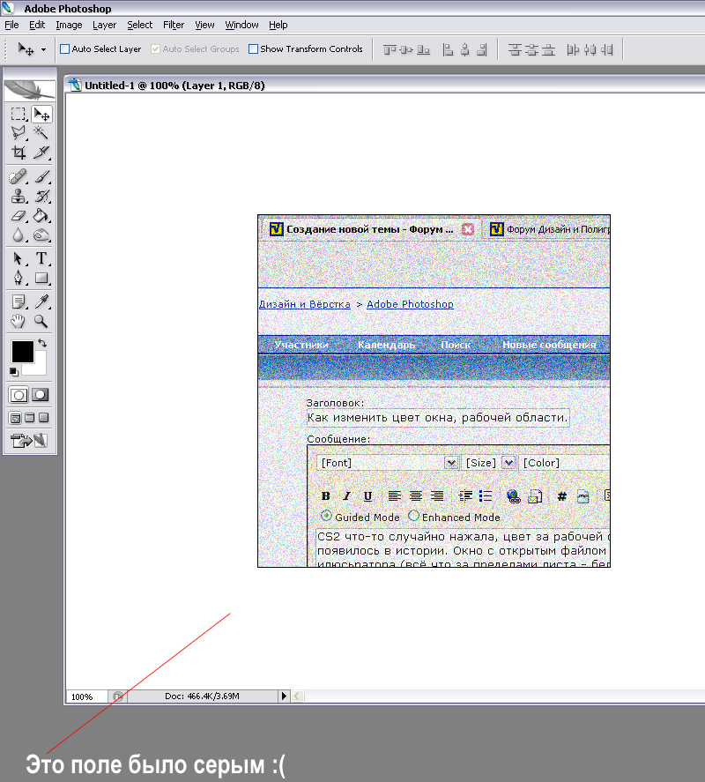The image size is (705, 782).
Task: Select Guided Mode radio in pasted forum image
Action: coord(326,516)
